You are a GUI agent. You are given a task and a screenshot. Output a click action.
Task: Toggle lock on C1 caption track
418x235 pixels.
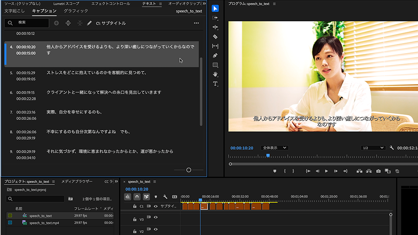pyautogui.click(x=135, y=206)
